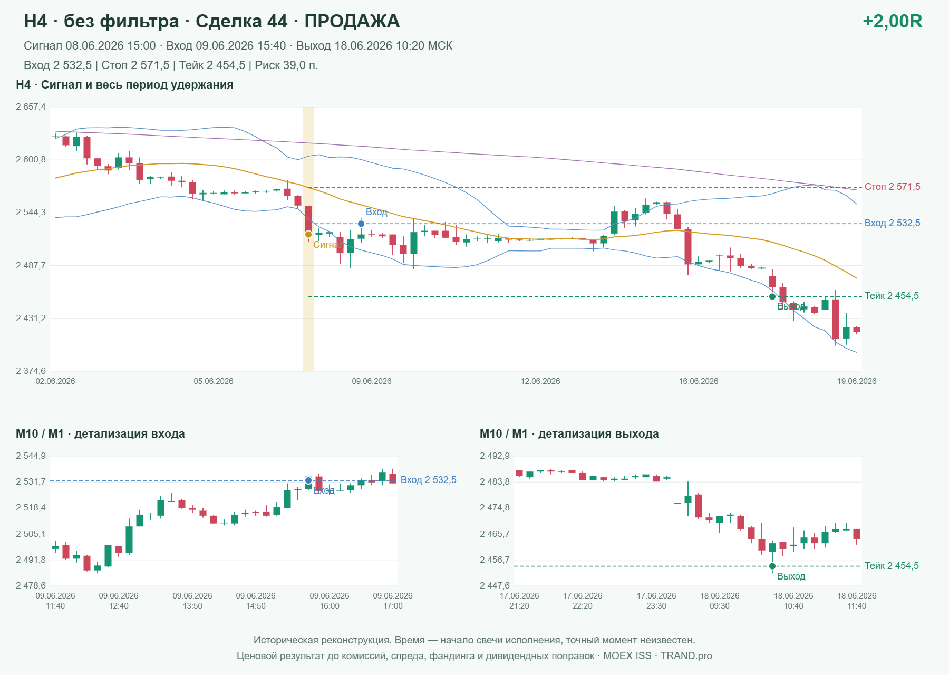The height and width of the screenshot is (675, 949).
Task: Click the '09.06.2026' date label on the H4 chart
Action: tap(372, 381)
